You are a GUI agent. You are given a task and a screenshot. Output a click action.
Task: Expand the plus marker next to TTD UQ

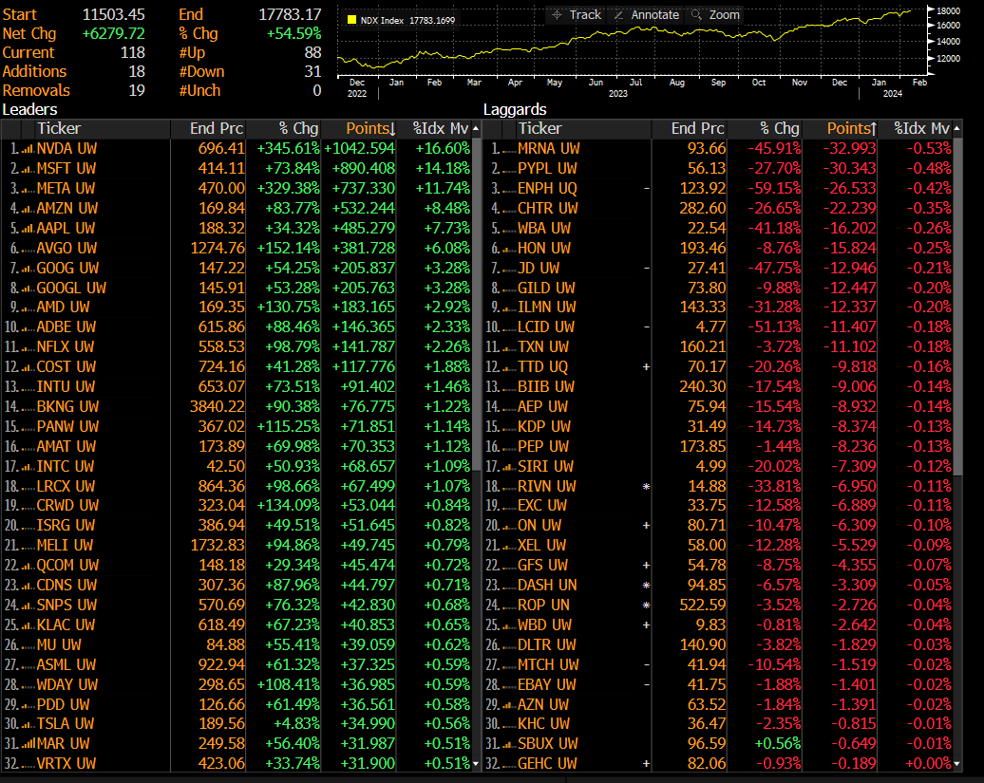tap(646, 364)
